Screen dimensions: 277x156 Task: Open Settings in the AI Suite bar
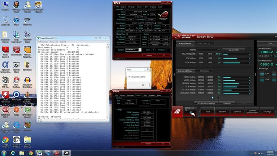pos(267,111)
